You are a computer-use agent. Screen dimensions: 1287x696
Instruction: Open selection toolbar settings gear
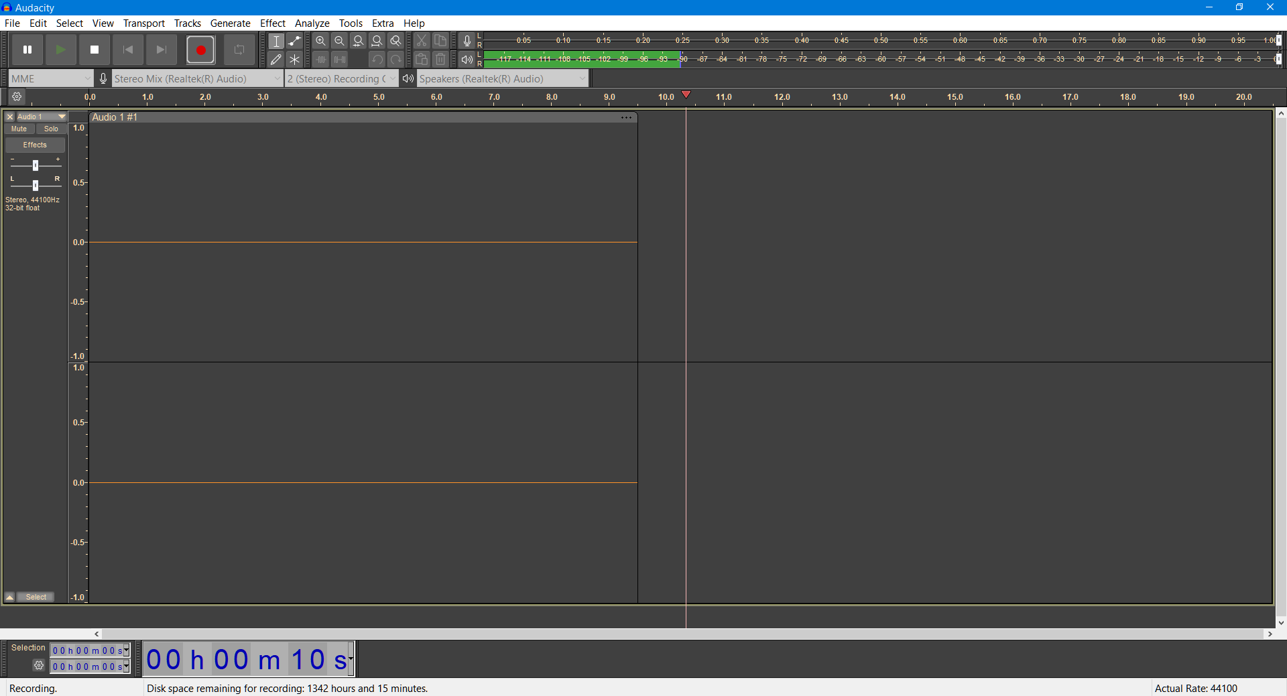[39, 665]
